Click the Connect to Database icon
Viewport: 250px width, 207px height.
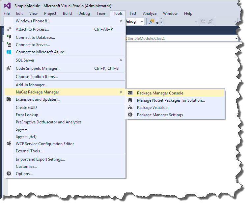pos(9,38)
